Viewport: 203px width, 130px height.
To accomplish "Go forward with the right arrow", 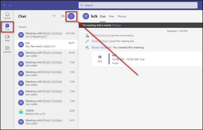I will click(10, 5).
